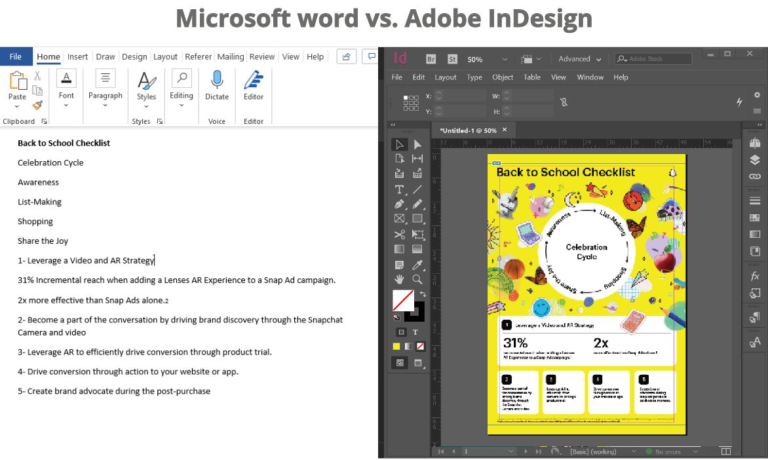Open the Advanced workspace switcher dropdown
The width and height of the screenshot is (768, 460).
(579, 59)
